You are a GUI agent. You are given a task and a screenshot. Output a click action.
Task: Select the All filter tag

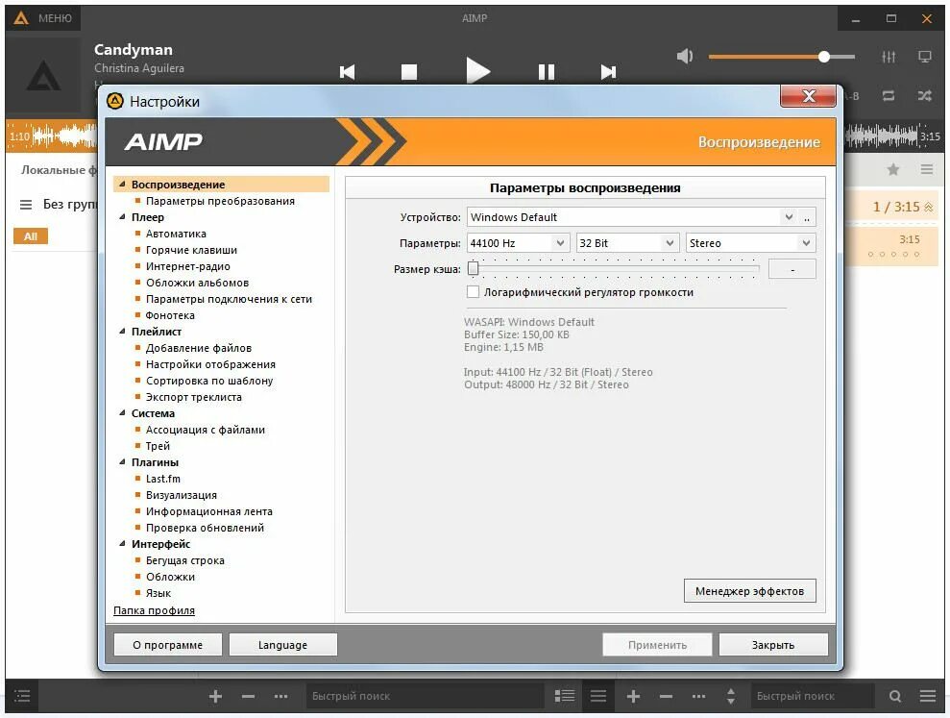pos(31,236)
